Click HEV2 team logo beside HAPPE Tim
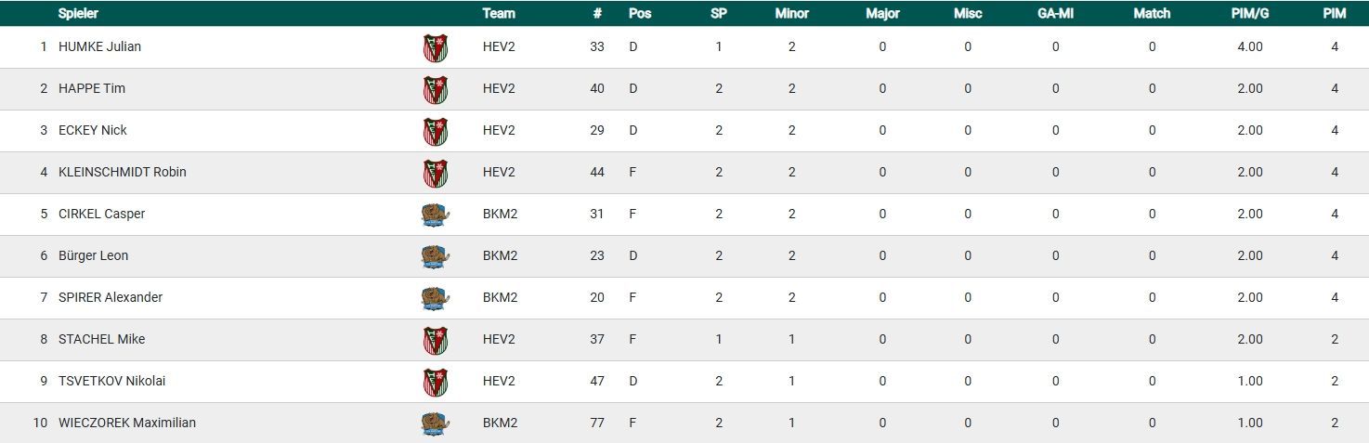1369x443 pixels. (435, 89)
